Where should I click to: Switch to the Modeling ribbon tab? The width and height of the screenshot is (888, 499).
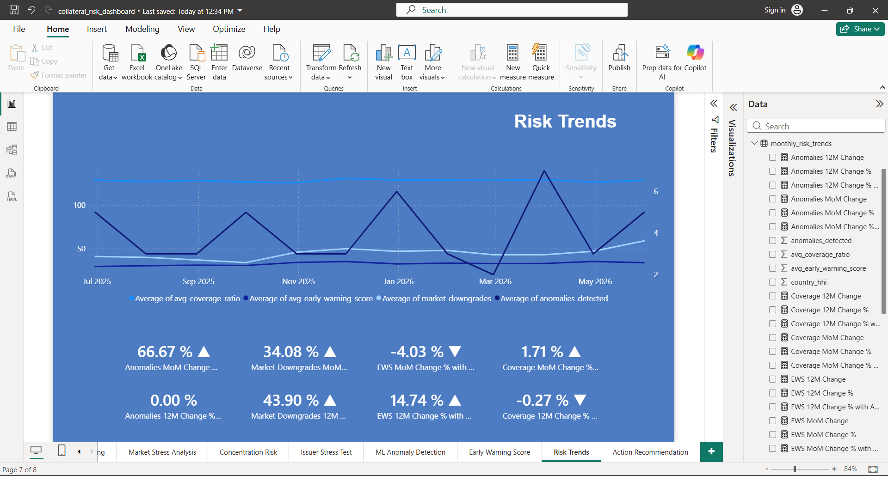coord(142,29)
